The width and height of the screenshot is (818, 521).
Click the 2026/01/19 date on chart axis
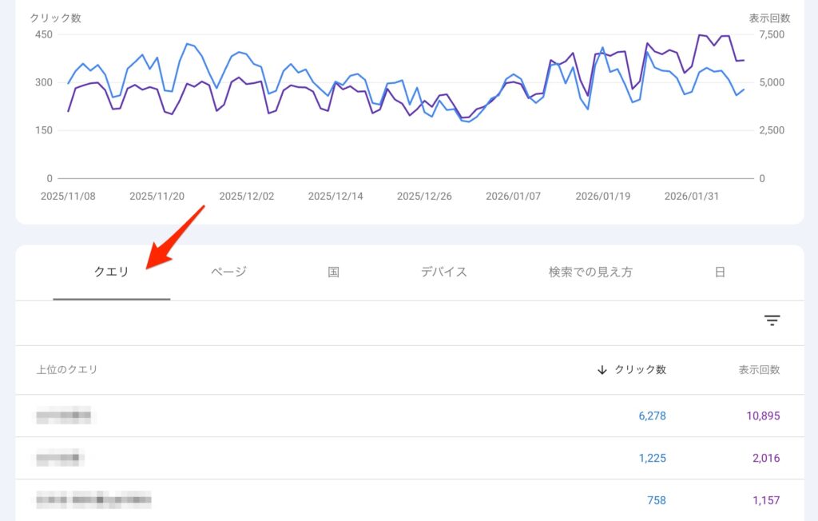point(603,196)
